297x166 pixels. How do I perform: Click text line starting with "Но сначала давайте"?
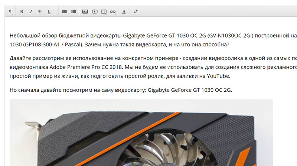121,90
